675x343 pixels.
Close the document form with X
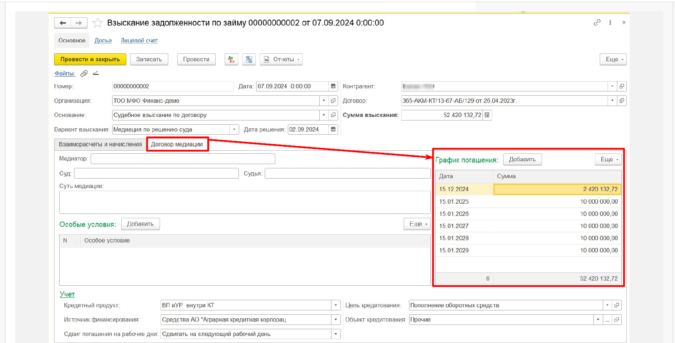point(624,22)
